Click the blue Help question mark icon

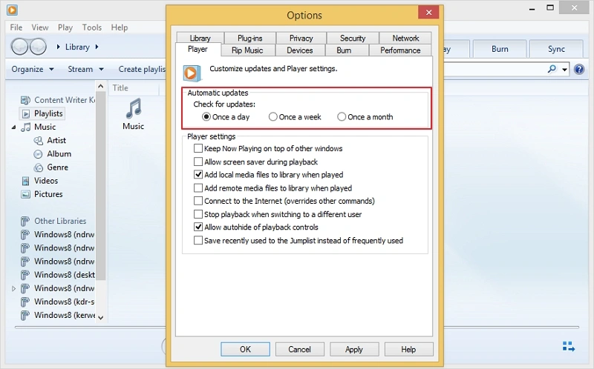tap(579, 69)
